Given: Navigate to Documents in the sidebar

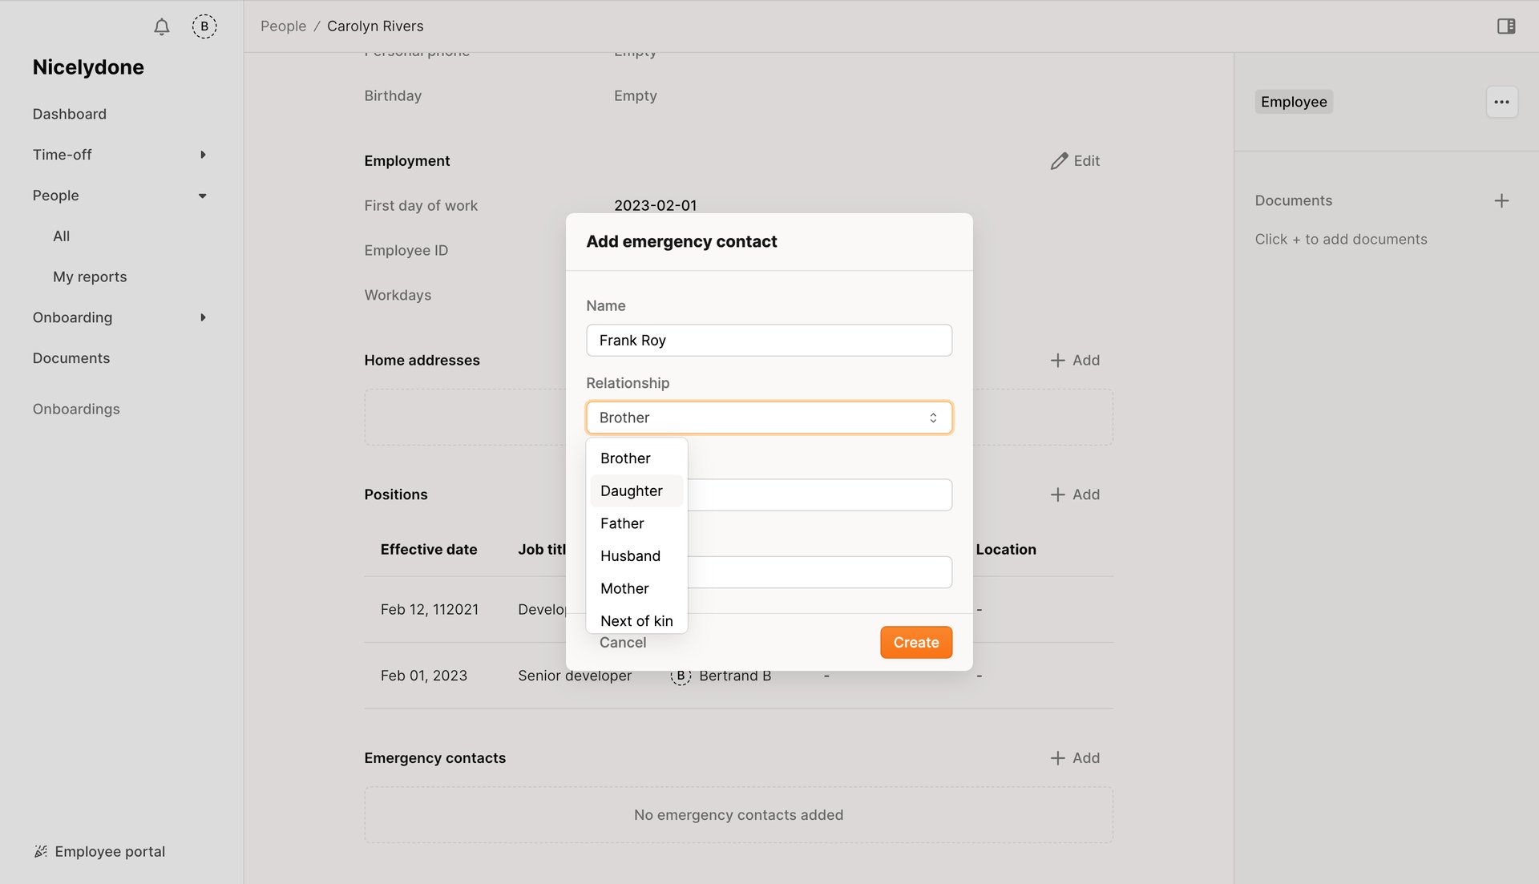Looking at the screenshot, I should [71, 358].
